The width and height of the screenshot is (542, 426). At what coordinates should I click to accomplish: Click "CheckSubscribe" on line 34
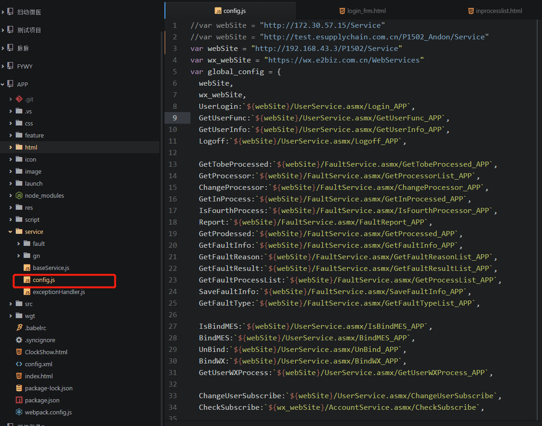[x=229, y=407]
